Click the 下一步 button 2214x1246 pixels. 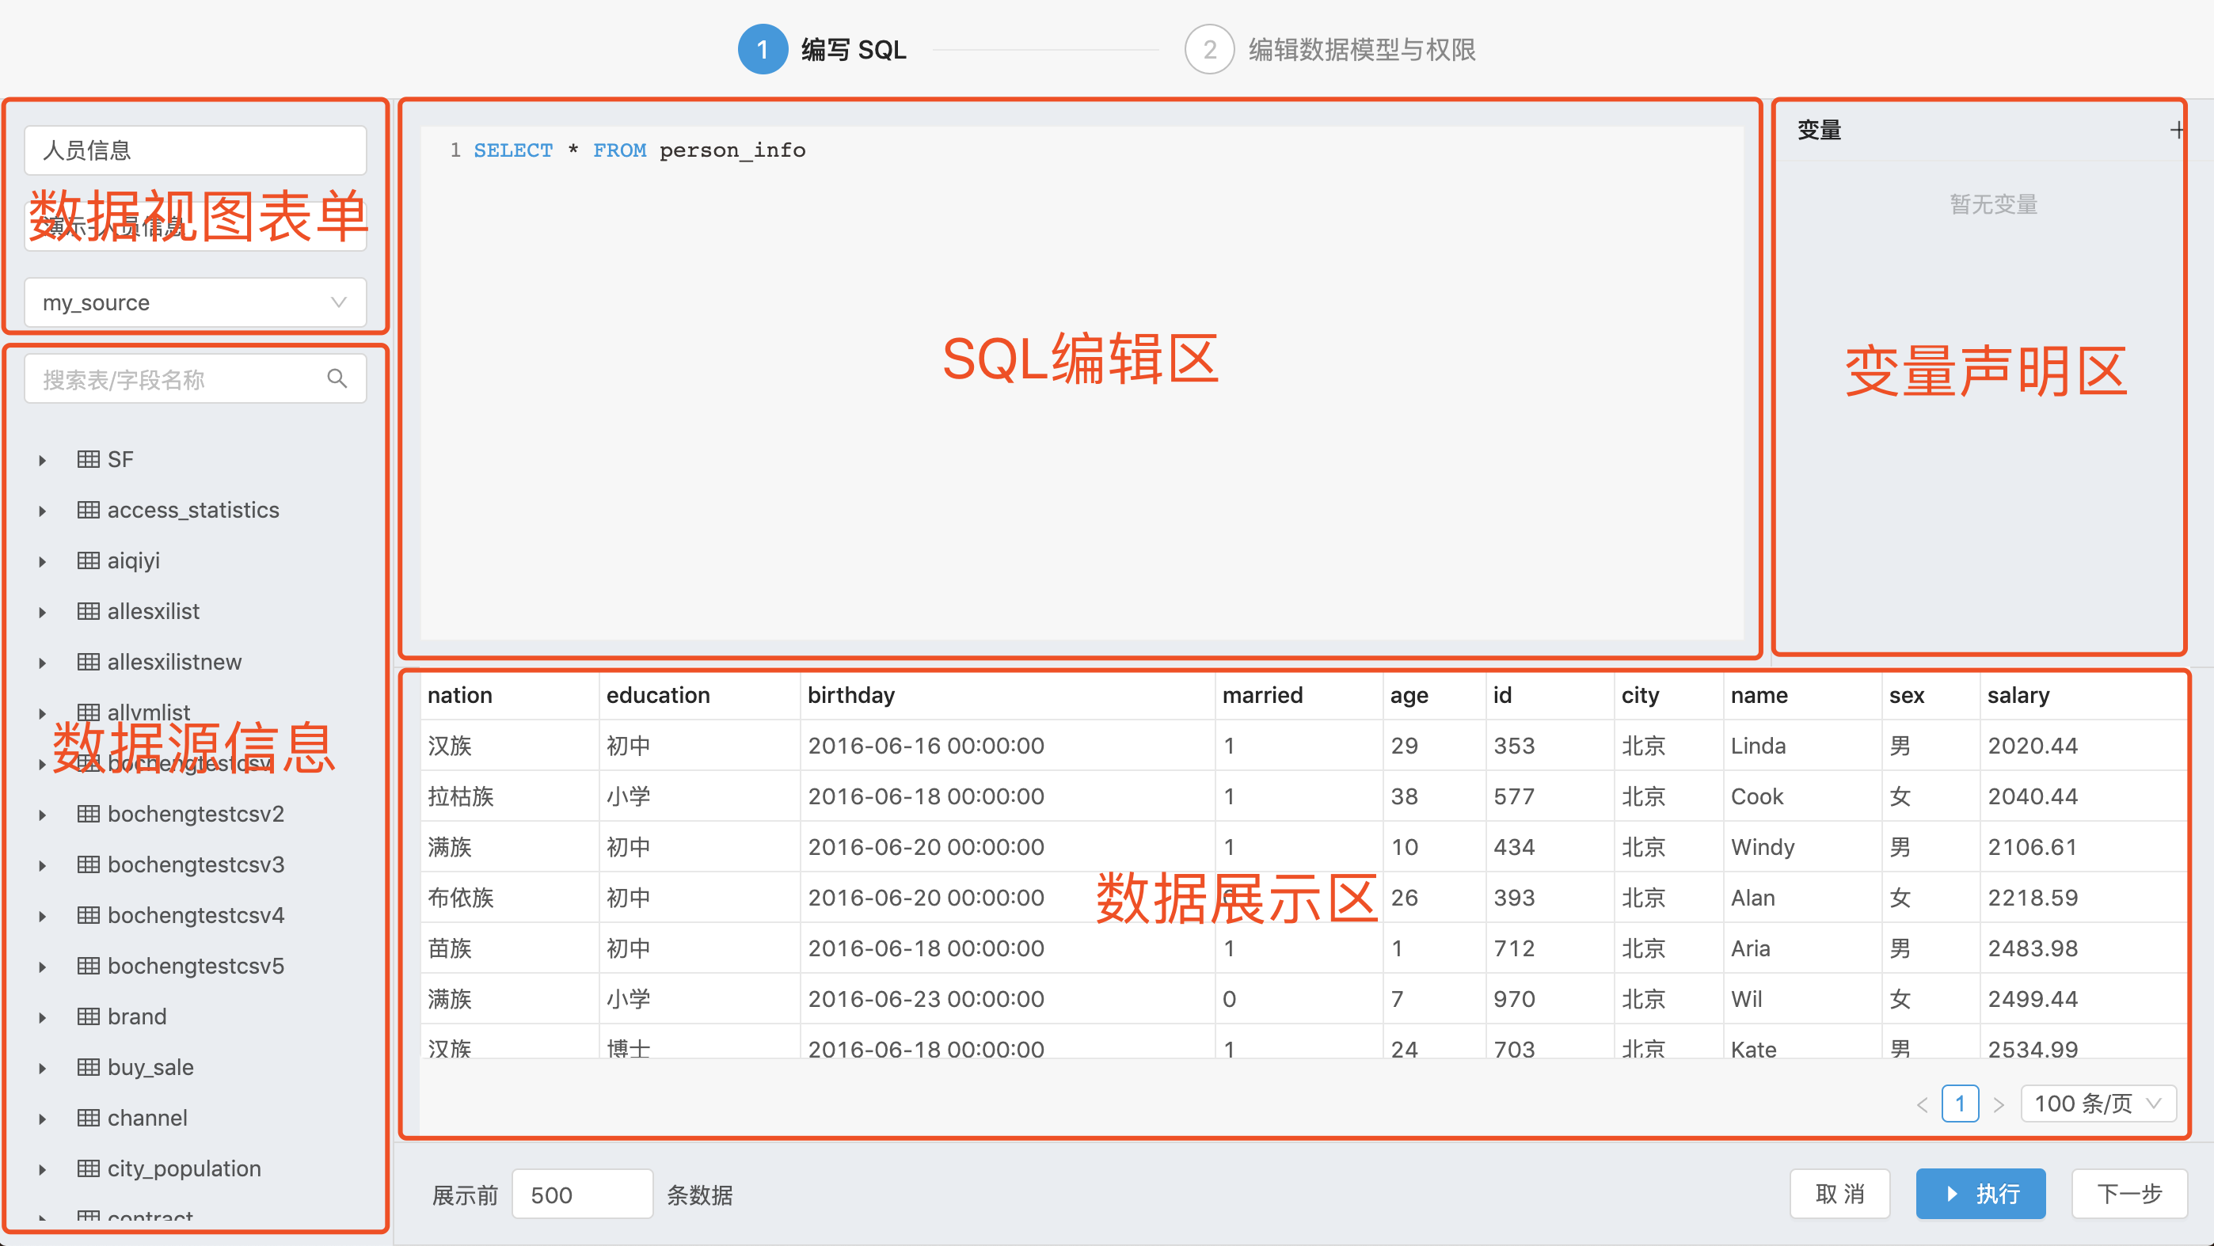coord(2129,1194)
